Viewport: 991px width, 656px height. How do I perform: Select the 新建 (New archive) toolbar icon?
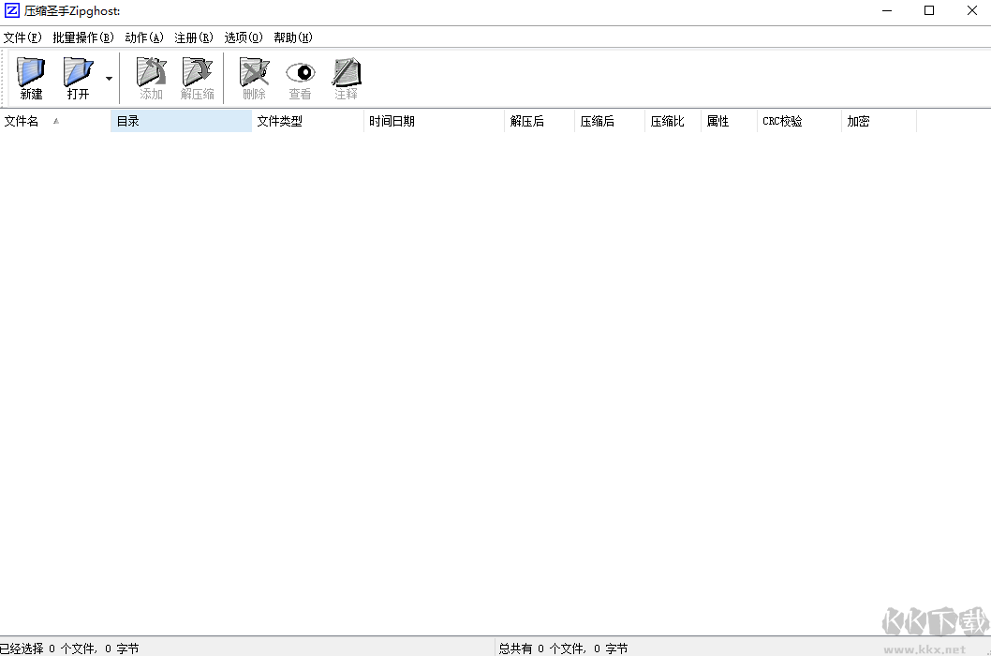coord(30,77)
